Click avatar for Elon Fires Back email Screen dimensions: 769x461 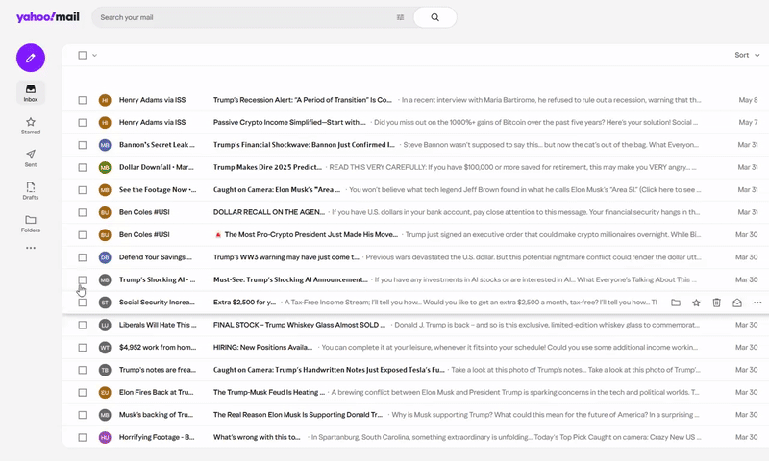[105, 393]
